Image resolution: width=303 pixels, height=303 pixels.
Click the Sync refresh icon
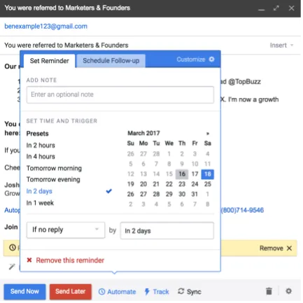click(181, 291)
